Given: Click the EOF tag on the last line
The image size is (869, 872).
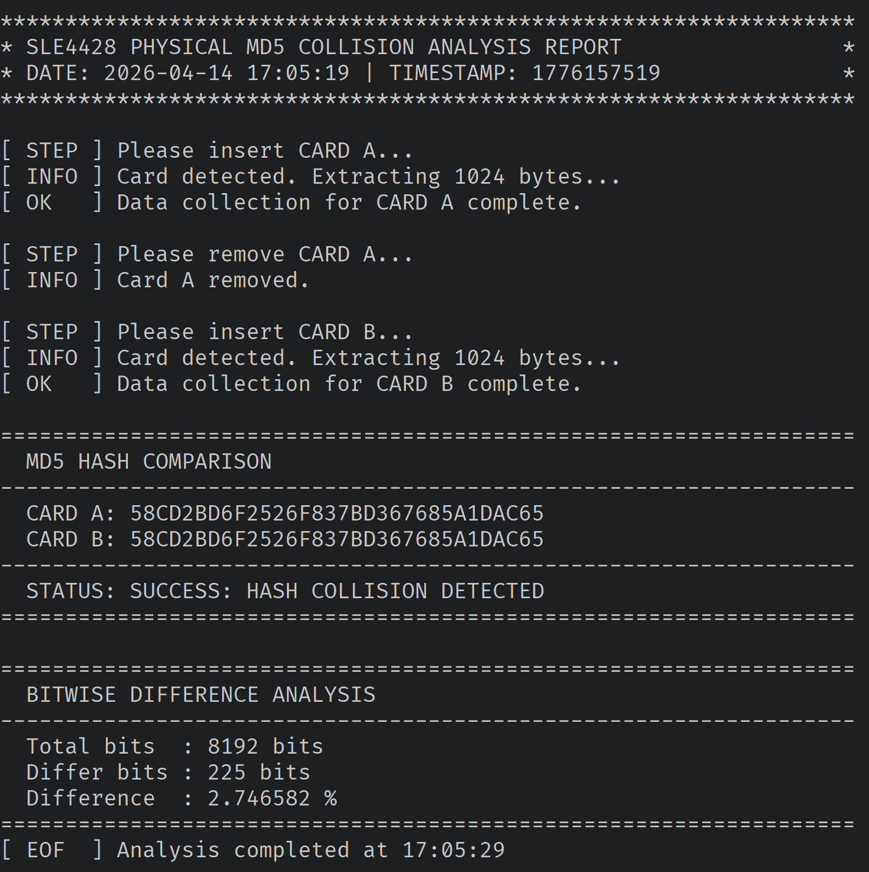Looking at the screenshot, I should coord(45,850).
